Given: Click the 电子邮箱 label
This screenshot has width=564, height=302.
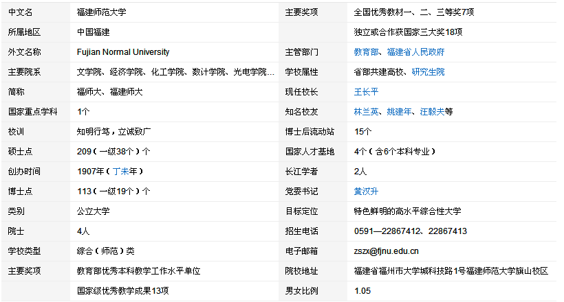Looking at the screenshot, I should [x=302, y=251].
